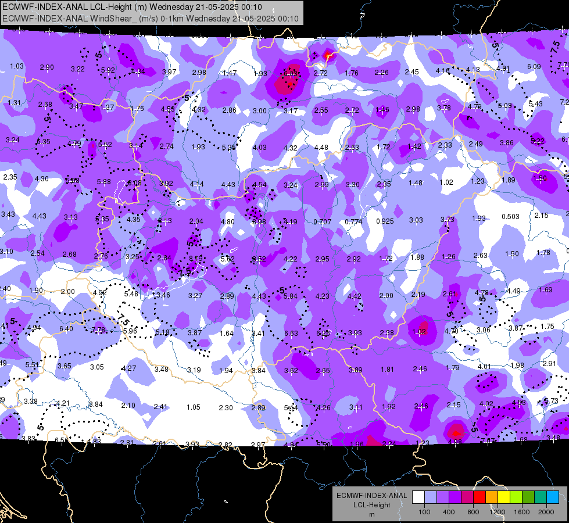Click the wind shear value 0.774
This screenshot has width=569, height=523.
pos(353,221)
